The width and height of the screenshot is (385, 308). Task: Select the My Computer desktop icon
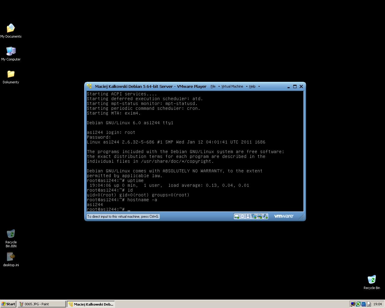pos(11,54)
